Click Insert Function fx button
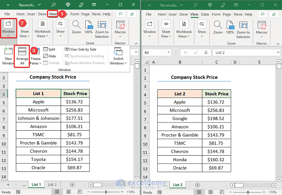 [206, 52]
